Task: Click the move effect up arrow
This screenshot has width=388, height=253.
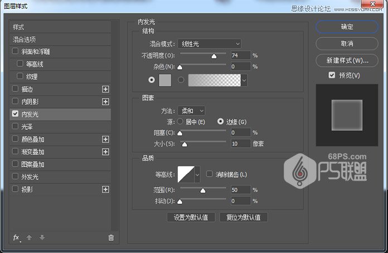Action: (29, 237)
